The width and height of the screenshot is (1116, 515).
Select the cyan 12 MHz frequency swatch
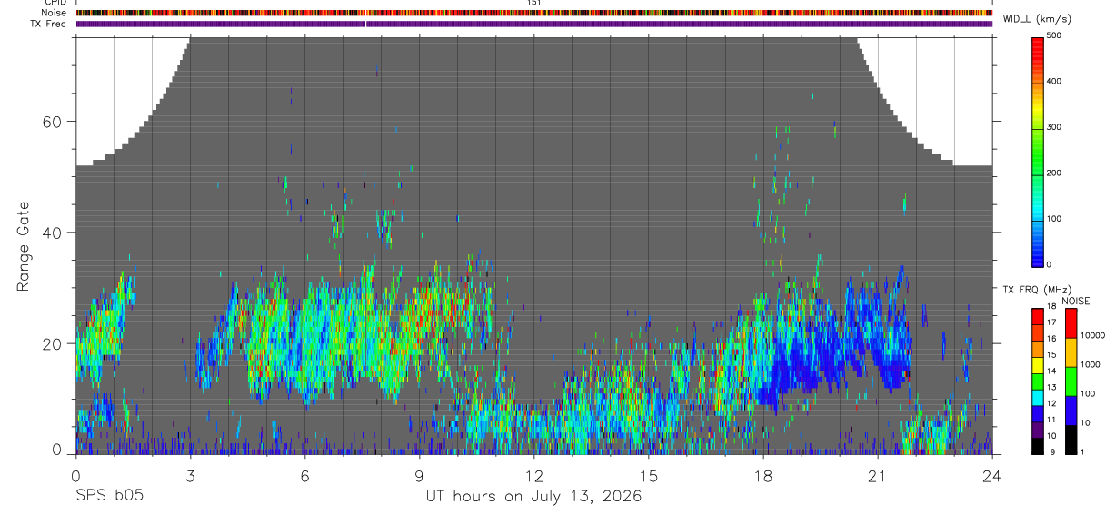(x=1038, y=397)
